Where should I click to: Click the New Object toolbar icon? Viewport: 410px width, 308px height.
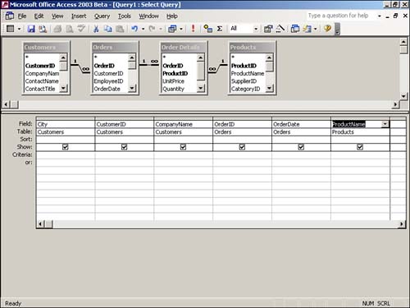[307, 29]
